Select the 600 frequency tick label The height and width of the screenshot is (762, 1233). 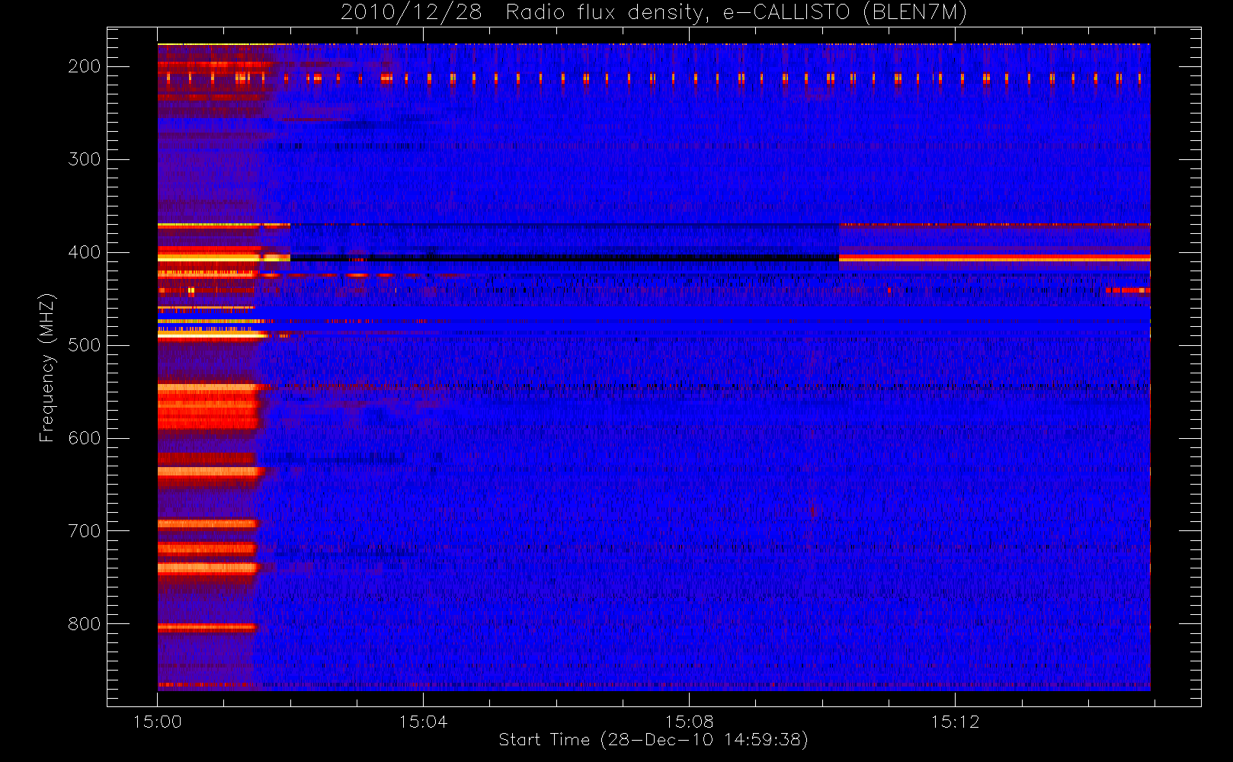click(84, 438)
